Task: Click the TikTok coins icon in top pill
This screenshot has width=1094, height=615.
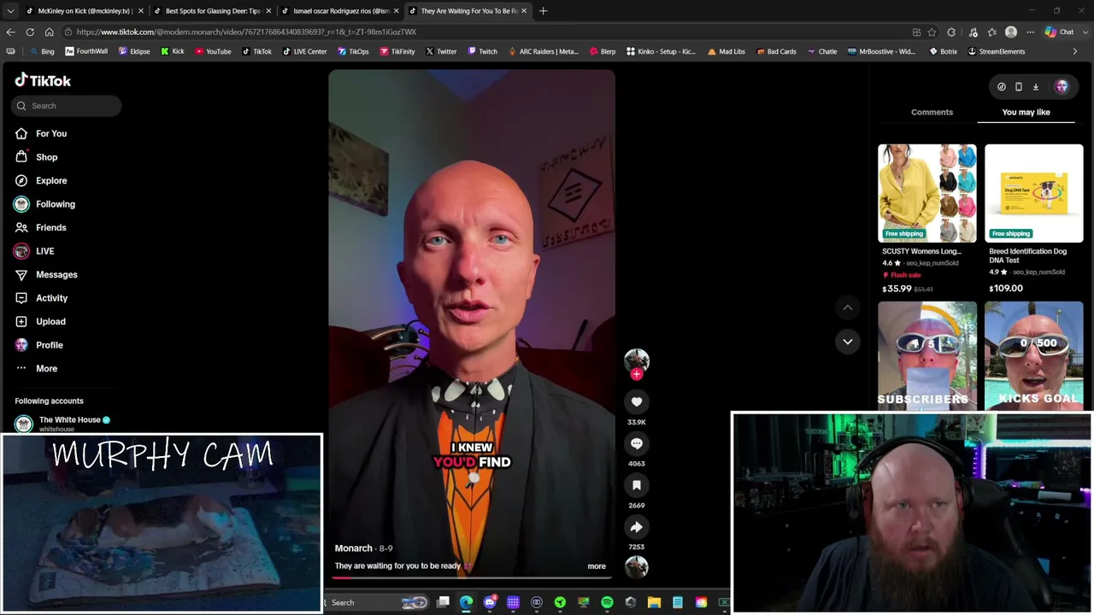Action: point(1002,86)
